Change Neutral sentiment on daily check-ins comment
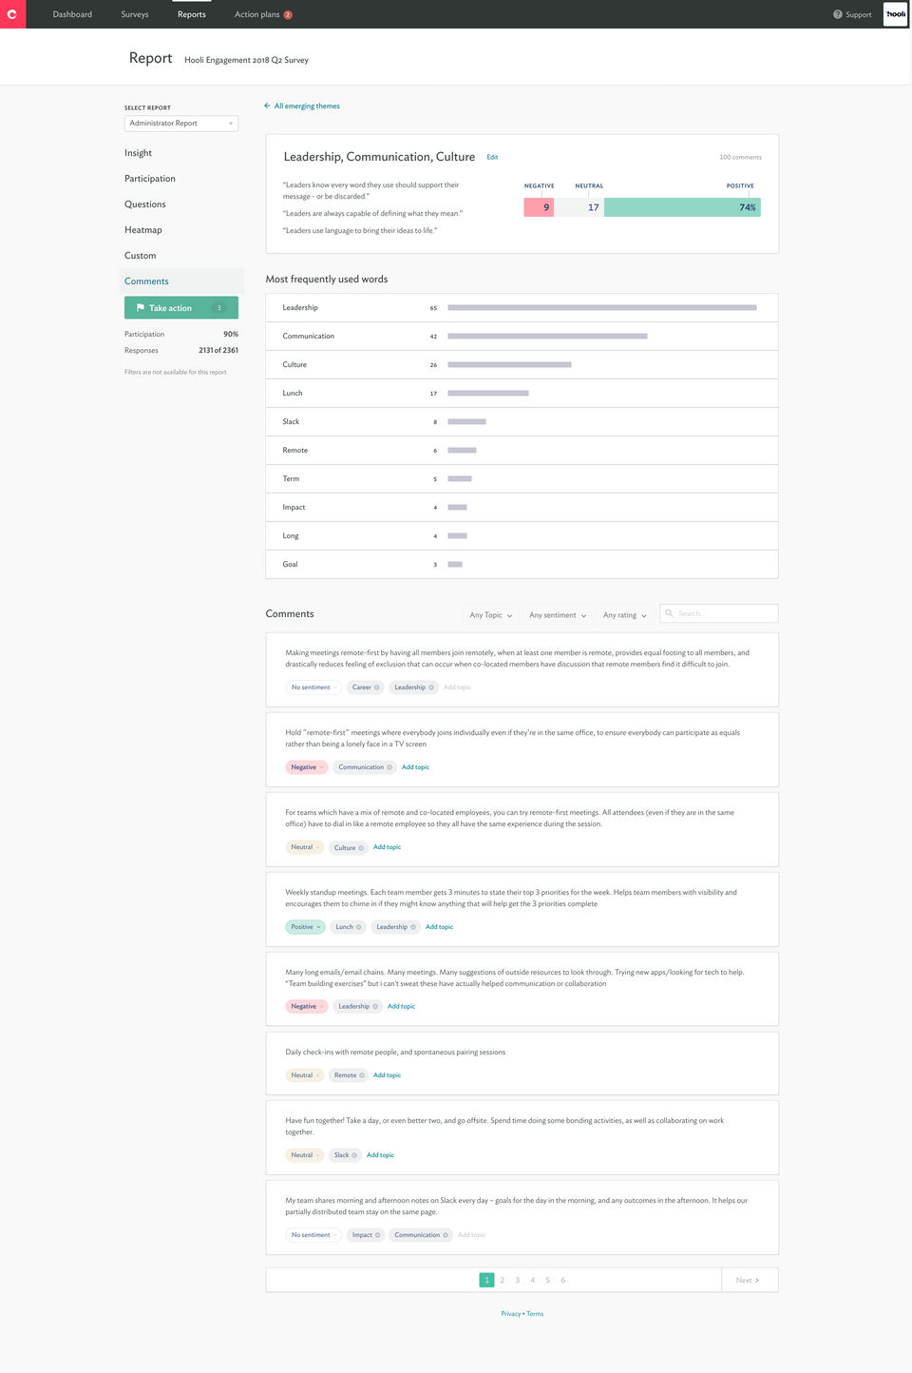912x1373 pixels. [x=304, y=1075]
